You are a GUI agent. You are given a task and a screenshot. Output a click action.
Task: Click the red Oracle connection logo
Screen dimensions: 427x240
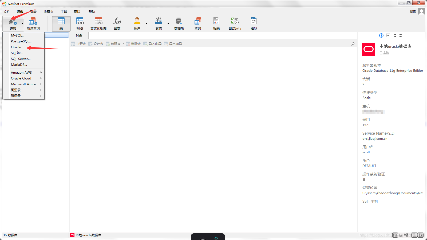click(x=369, y=49)
